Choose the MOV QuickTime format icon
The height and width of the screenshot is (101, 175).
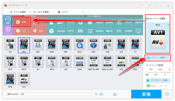[x=79, y=44]
